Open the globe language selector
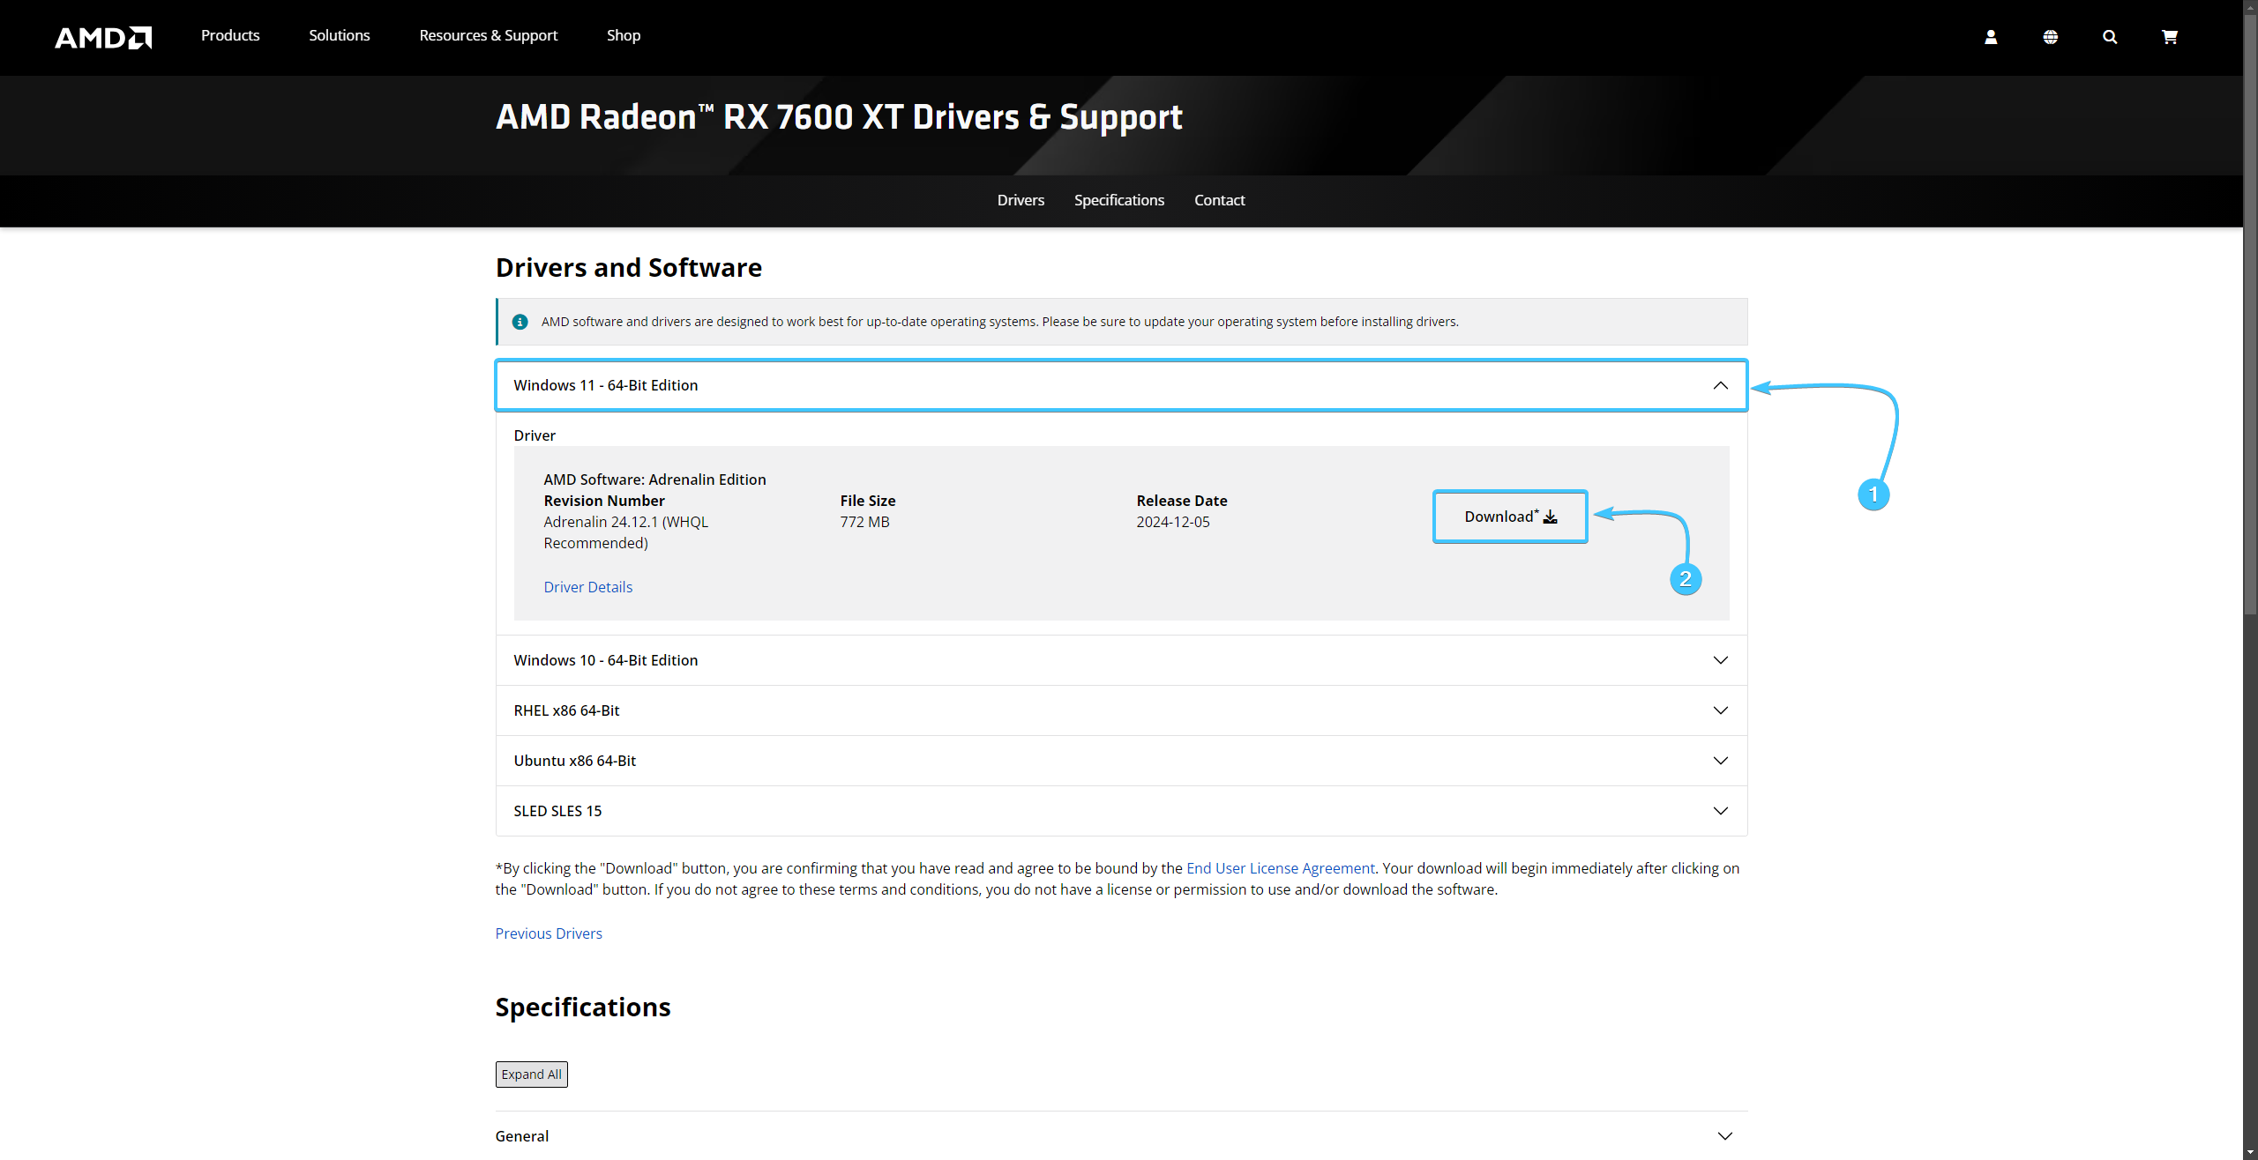Screen dimensions: 2258x1160 click(x=2051, y=37)
